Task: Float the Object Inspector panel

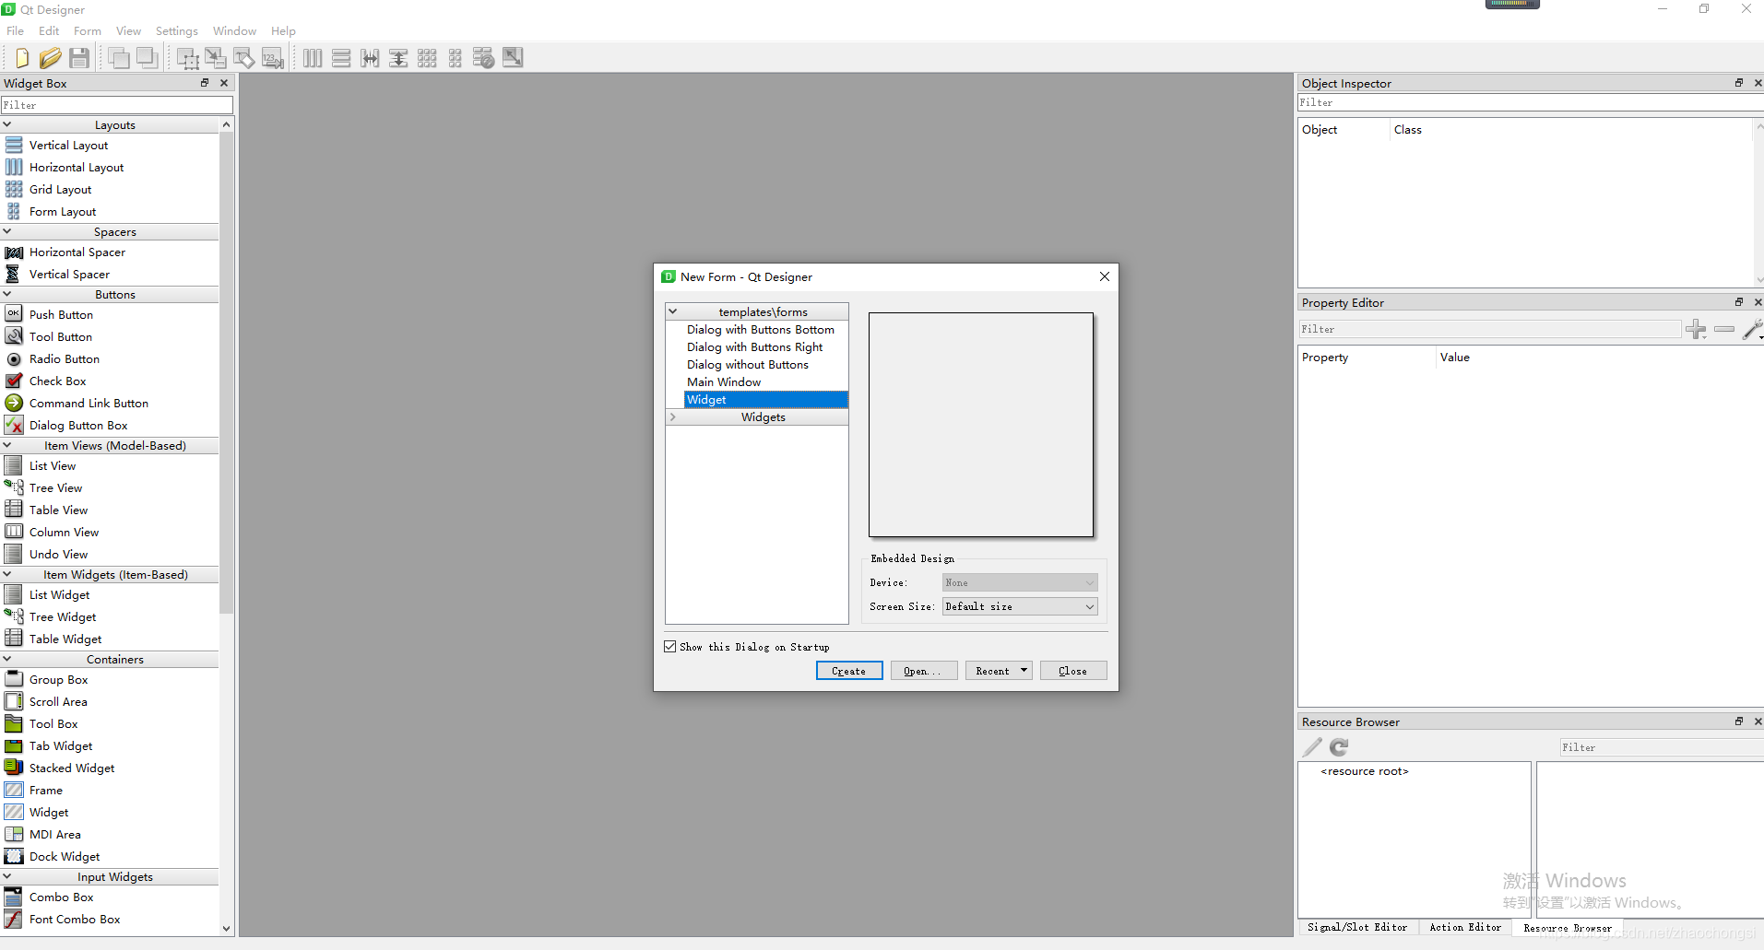Action: [1737, 83]
